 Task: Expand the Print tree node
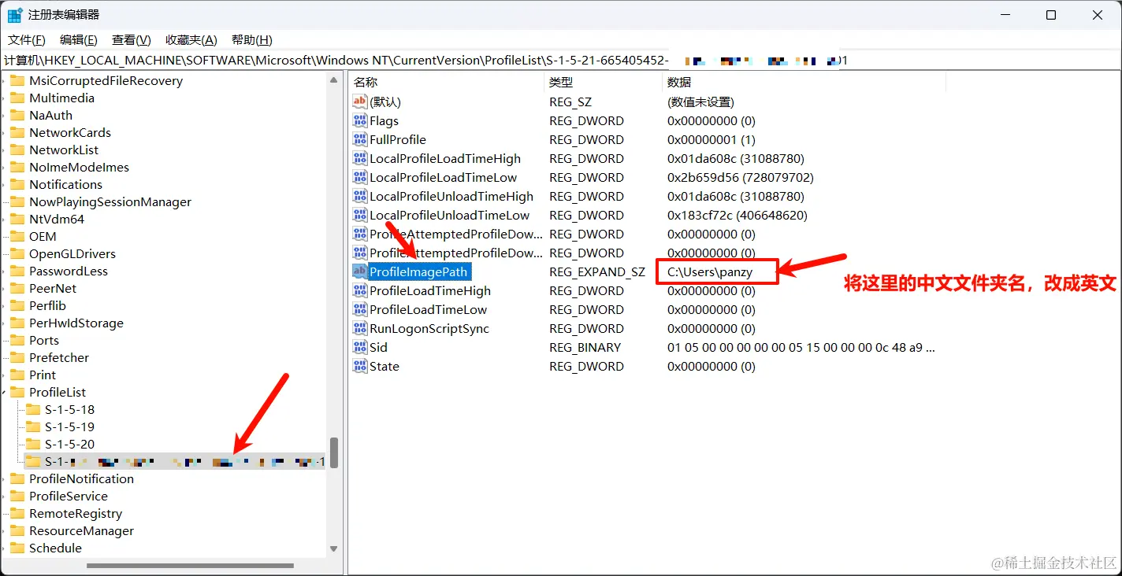[4, 375]
